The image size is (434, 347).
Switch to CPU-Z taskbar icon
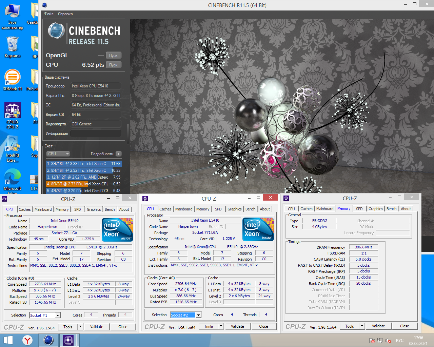pyautogui.click(x=68, y=340)
